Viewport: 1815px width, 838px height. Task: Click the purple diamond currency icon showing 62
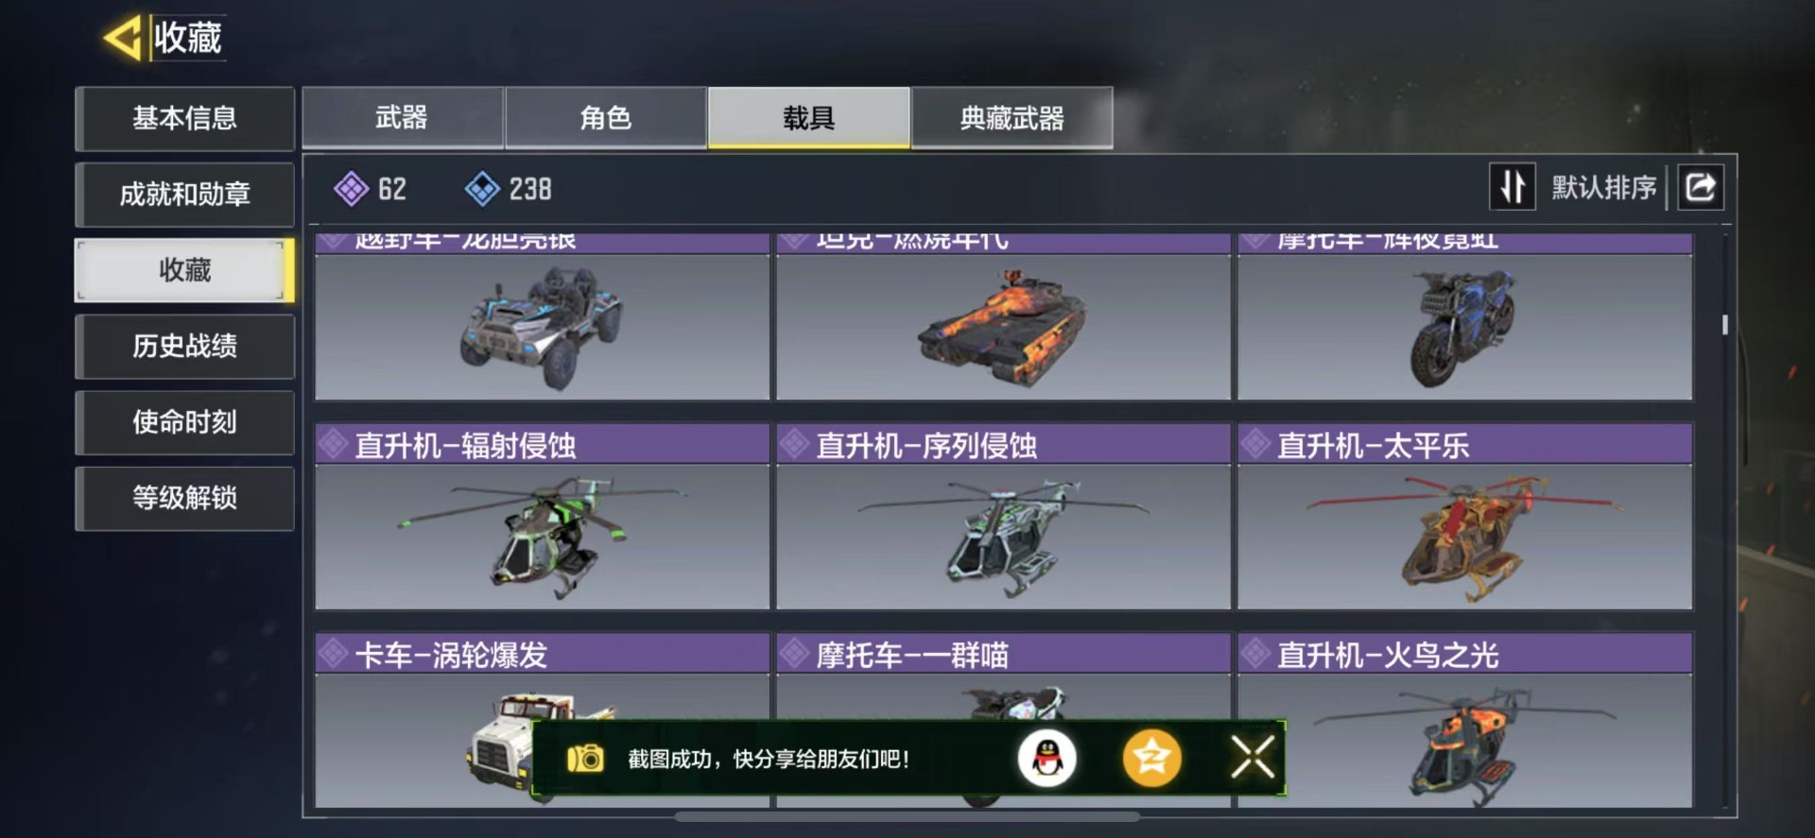click(x=351, y=189)
